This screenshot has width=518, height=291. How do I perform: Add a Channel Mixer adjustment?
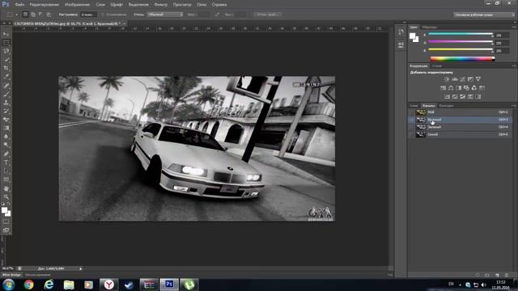pyautogui.click(x=474, y=88)
